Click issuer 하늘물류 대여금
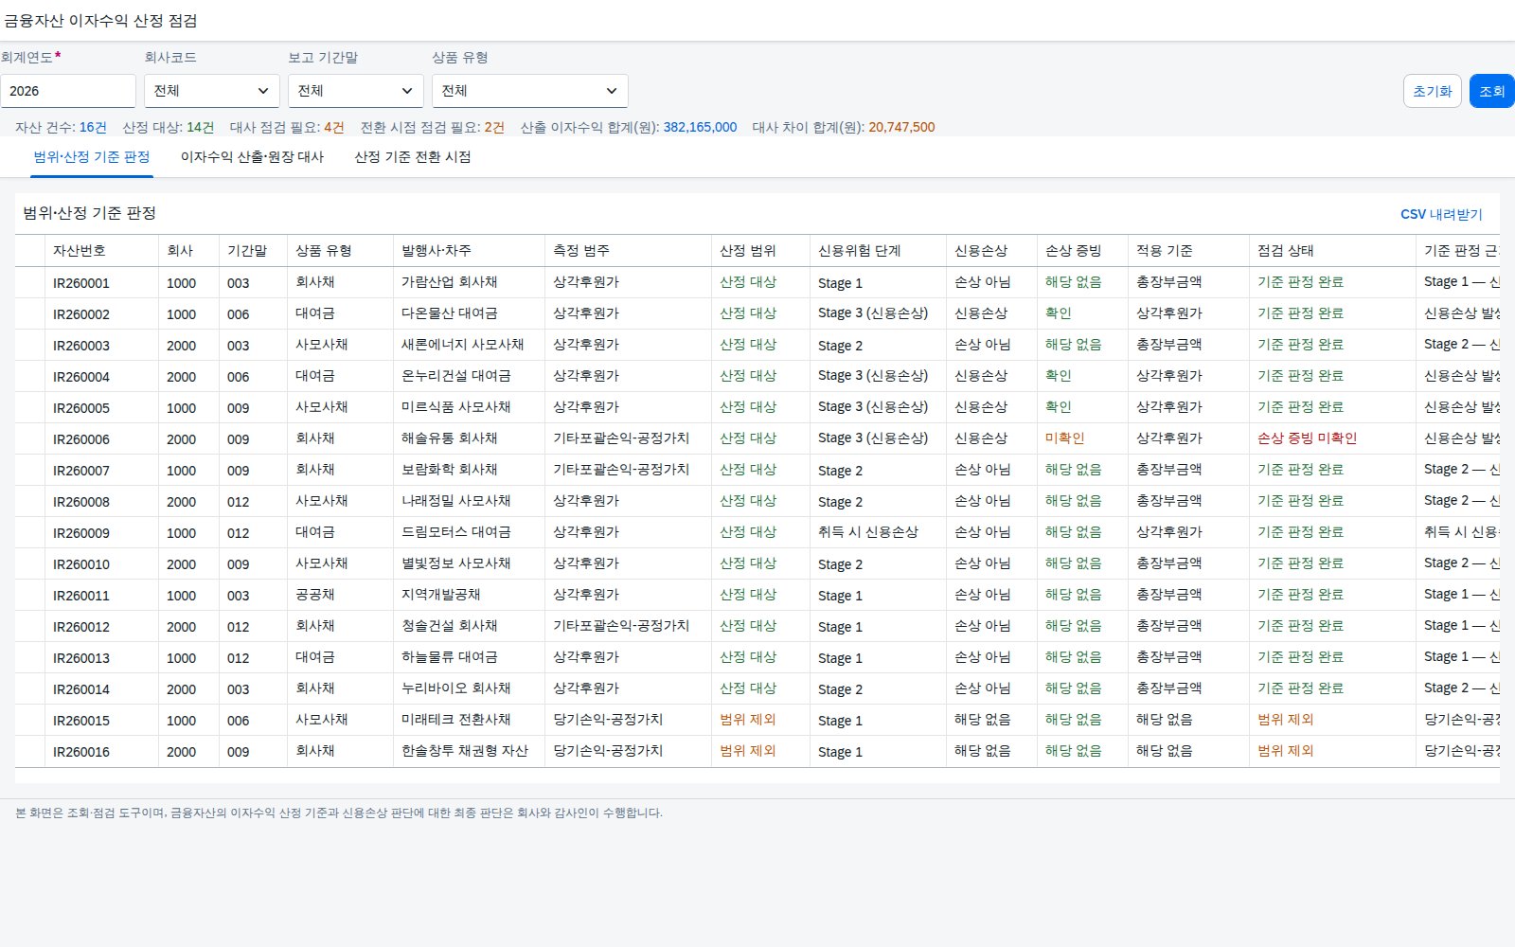The image size is (1515, 947). (450, 657)
